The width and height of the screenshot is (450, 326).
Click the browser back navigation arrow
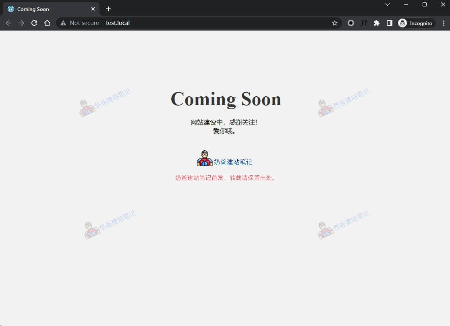point(8,23)
